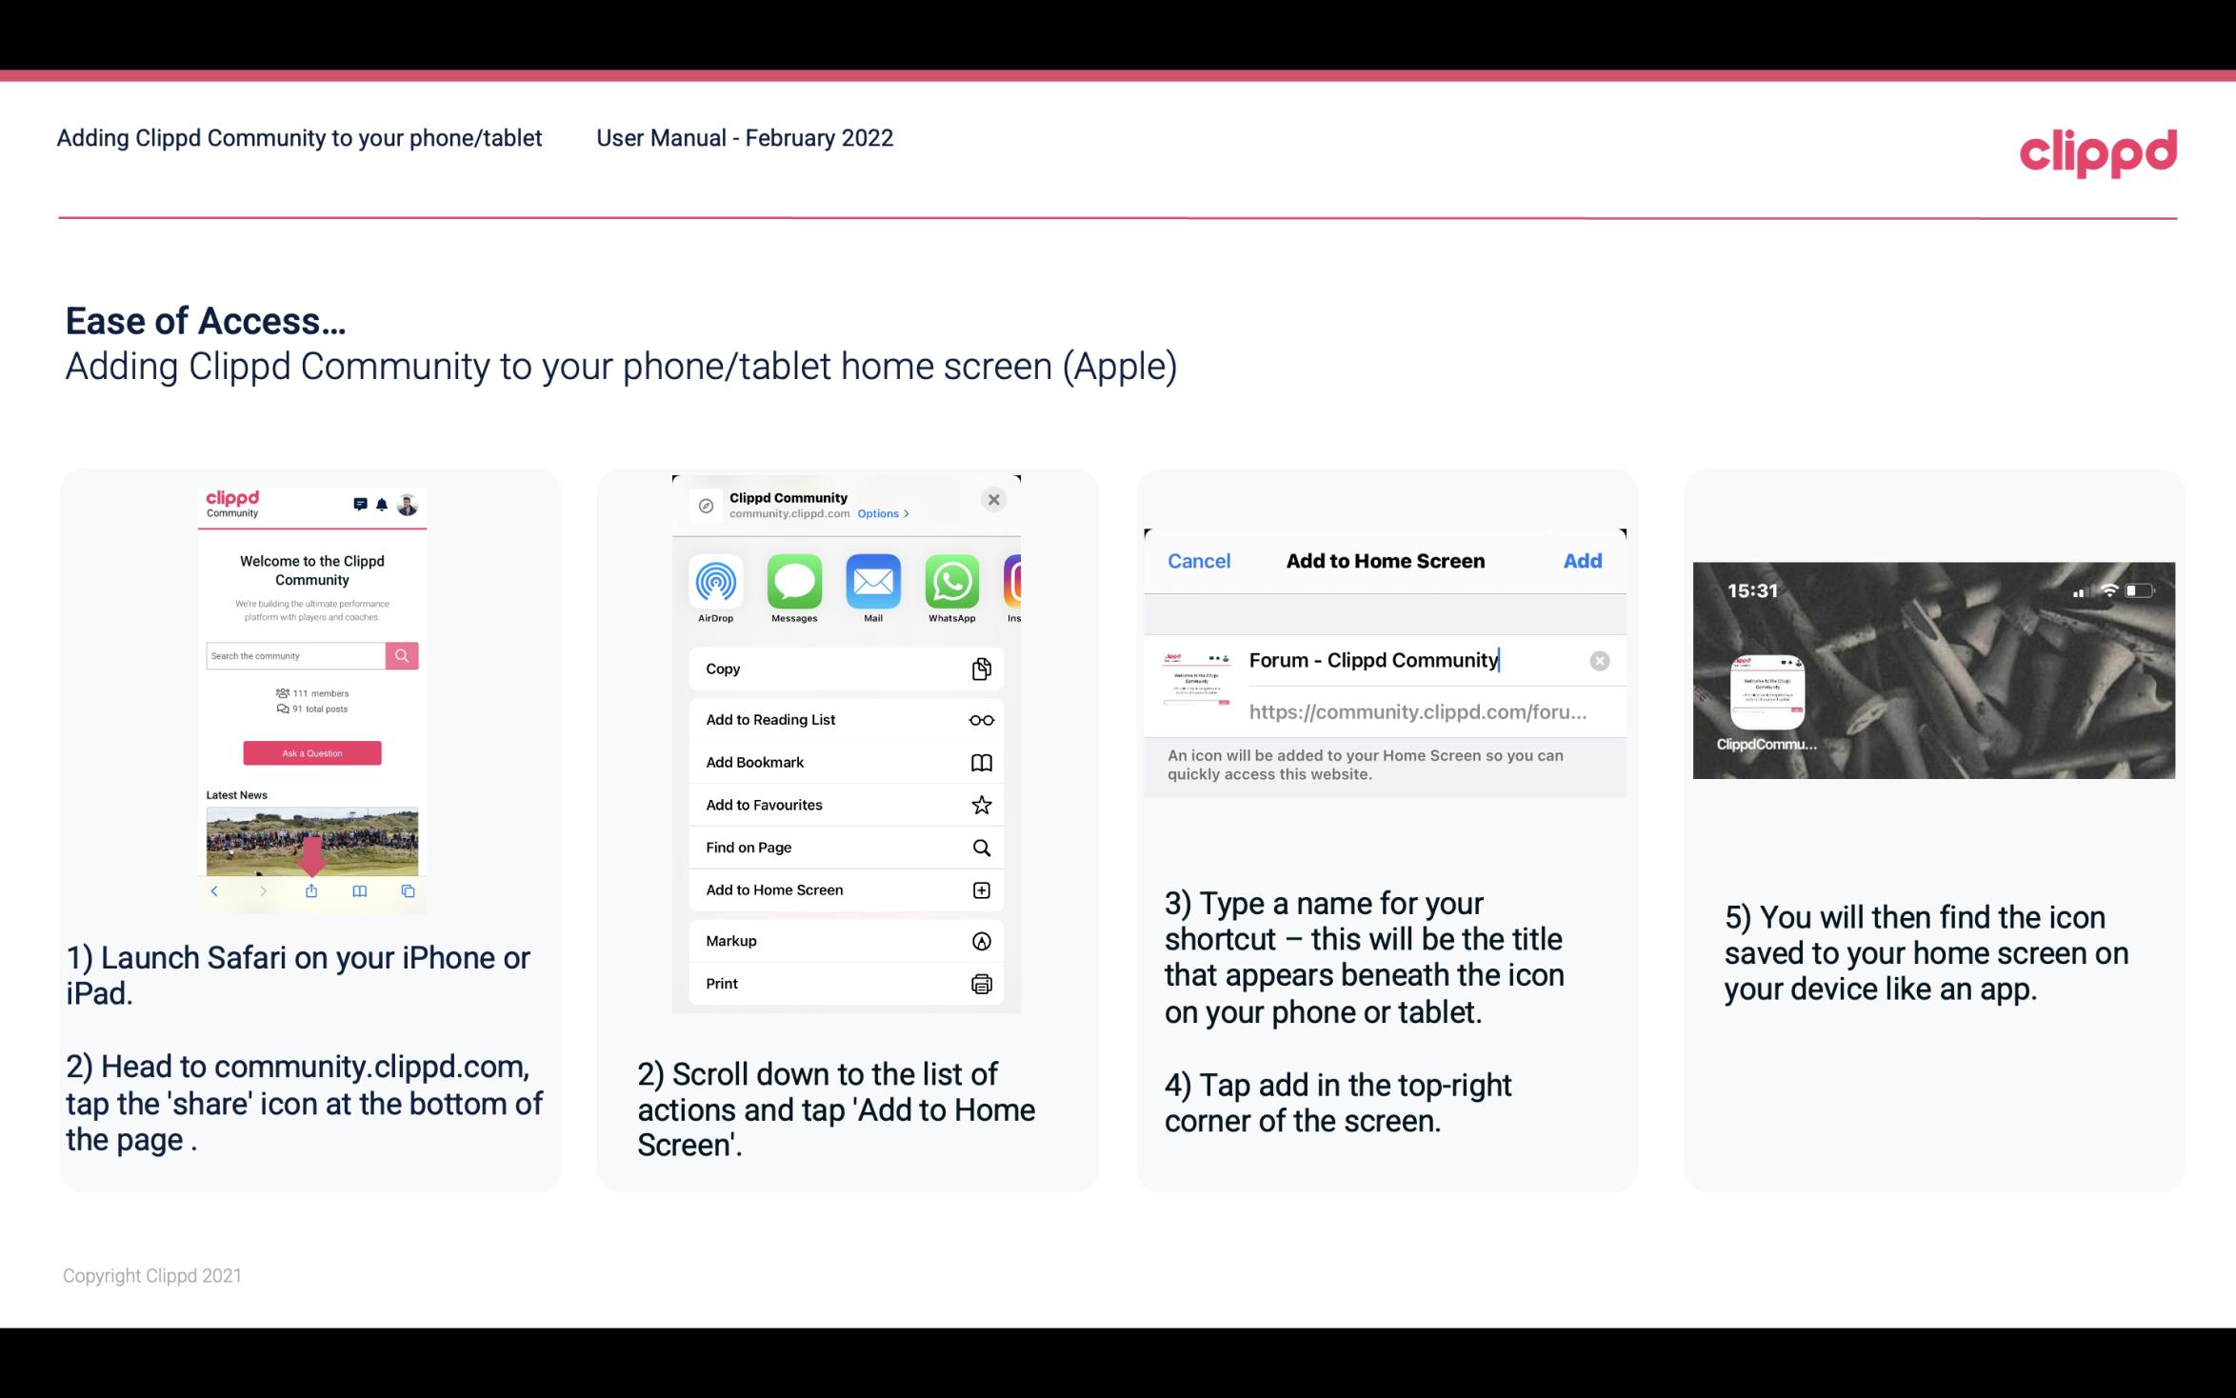
Task: Tap the Add button top-right corner
Action: (x=1584, y=559)
